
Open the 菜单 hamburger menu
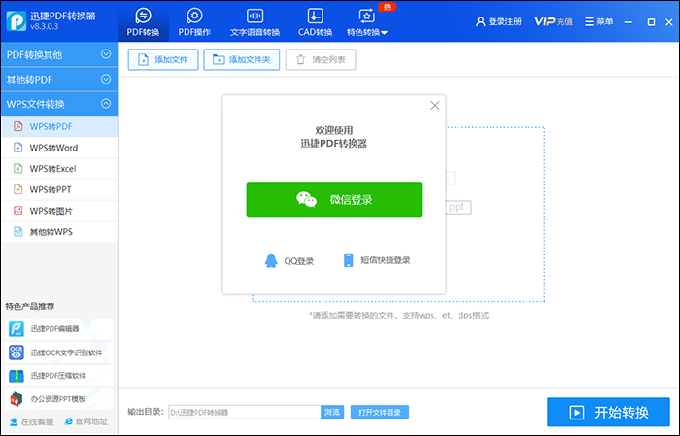[598, 21]
